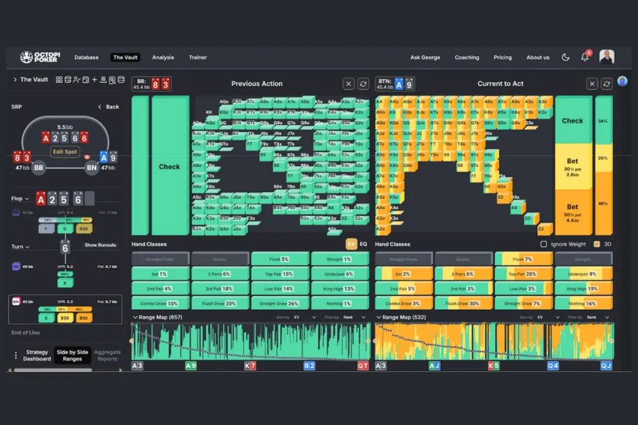Switch the EV toggle in Hand Classes
This screenshot has width=638, height=425.
coord(352,245)
